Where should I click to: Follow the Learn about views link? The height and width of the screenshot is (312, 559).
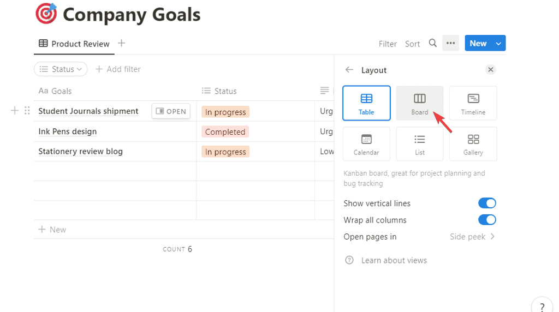coord(394,260)
